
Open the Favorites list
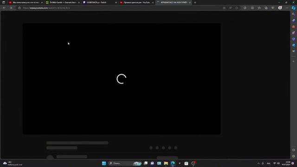point(259,8)
